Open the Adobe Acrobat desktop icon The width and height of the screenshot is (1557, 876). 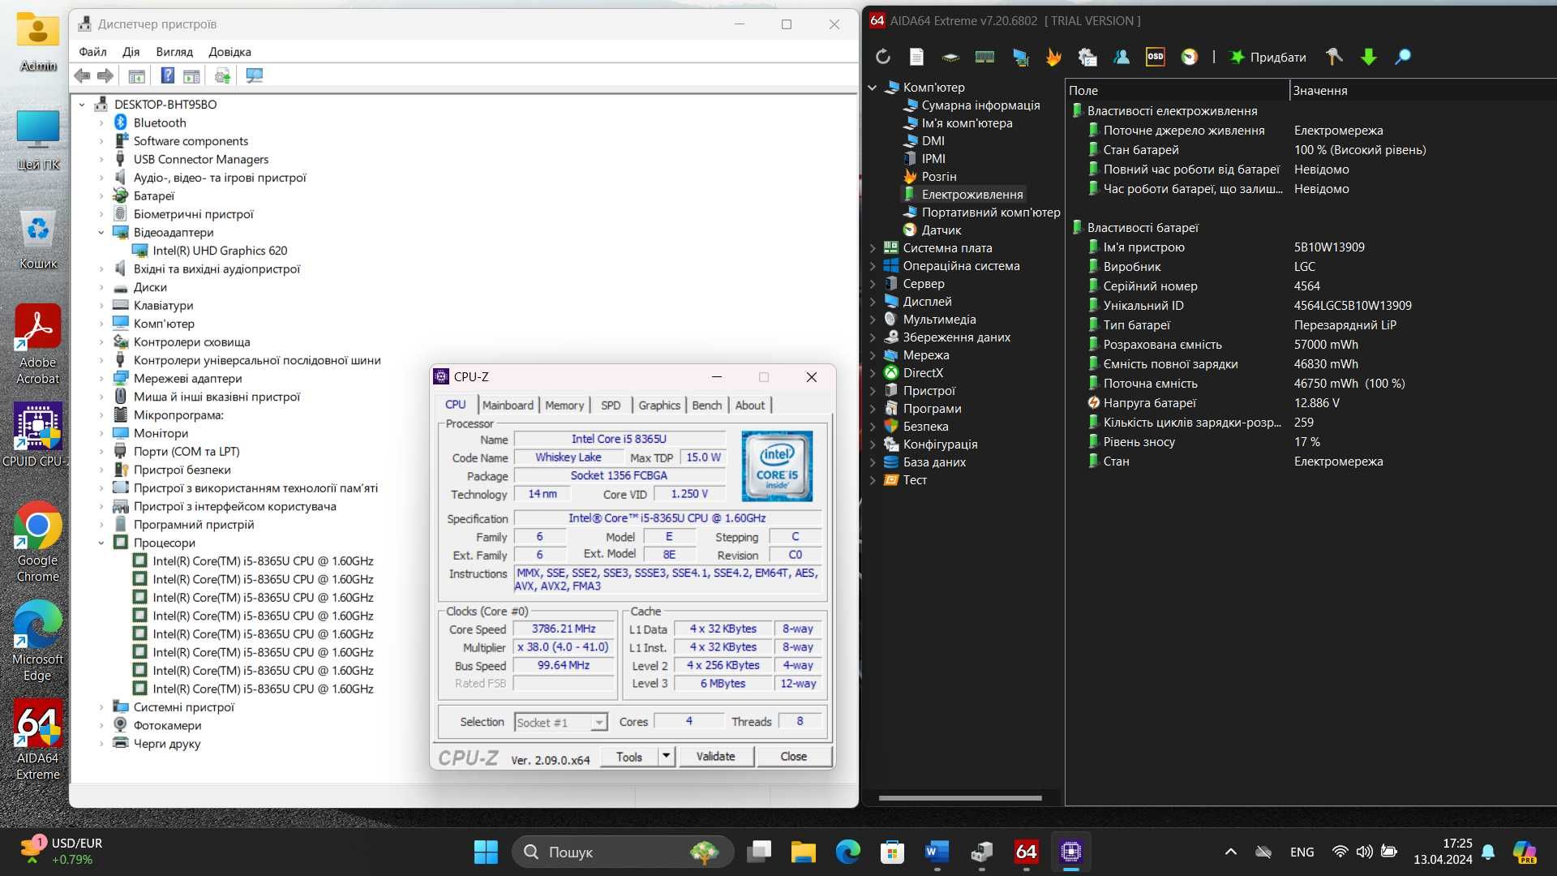[x=38, y=345]
